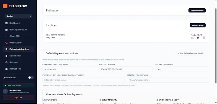Focus the Payment Reference field
Viewport: 217px width, 104px height.
pos(182,69)
